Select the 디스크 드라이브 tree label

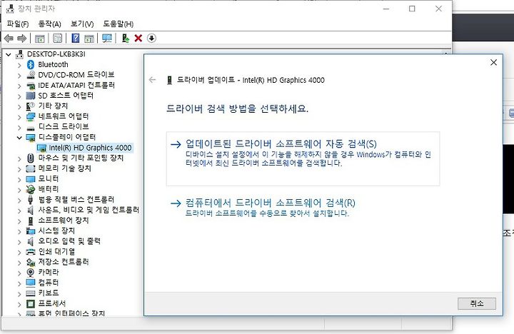64,127
